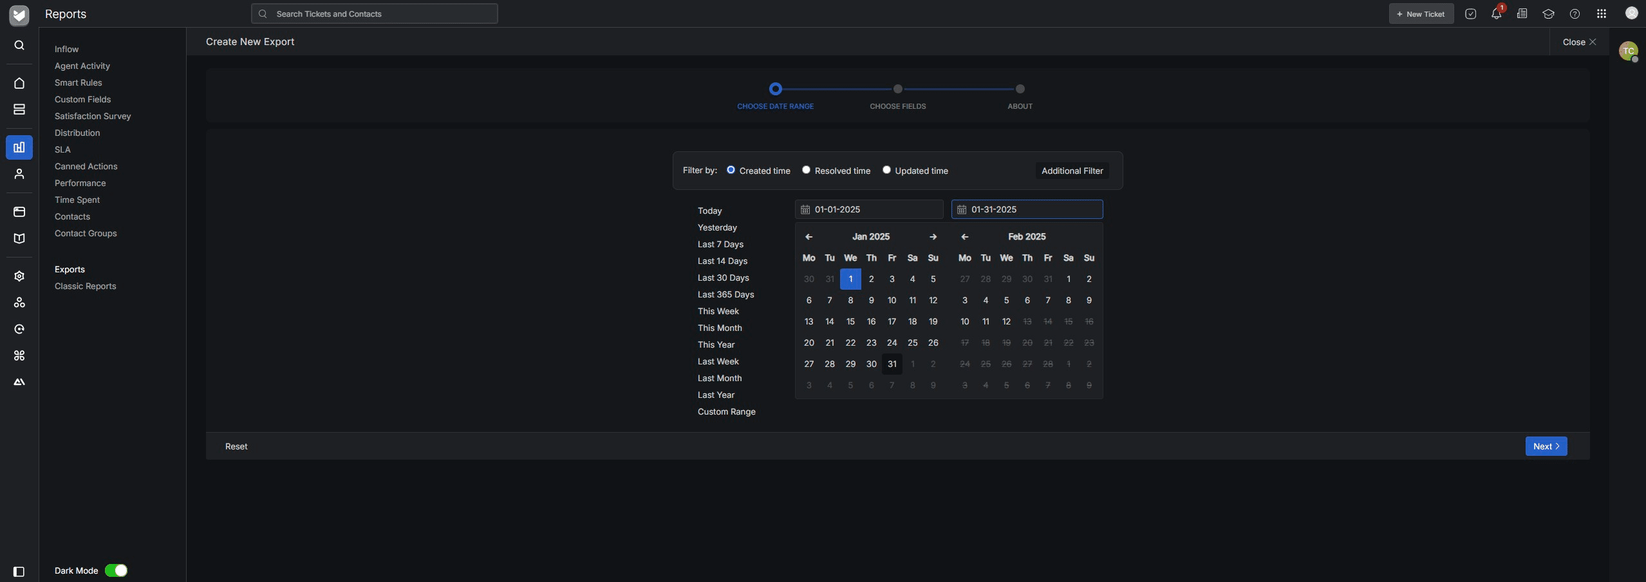Select the Resolved time radio button
Screen dimensions: 1646x582
tap(806, 170)
